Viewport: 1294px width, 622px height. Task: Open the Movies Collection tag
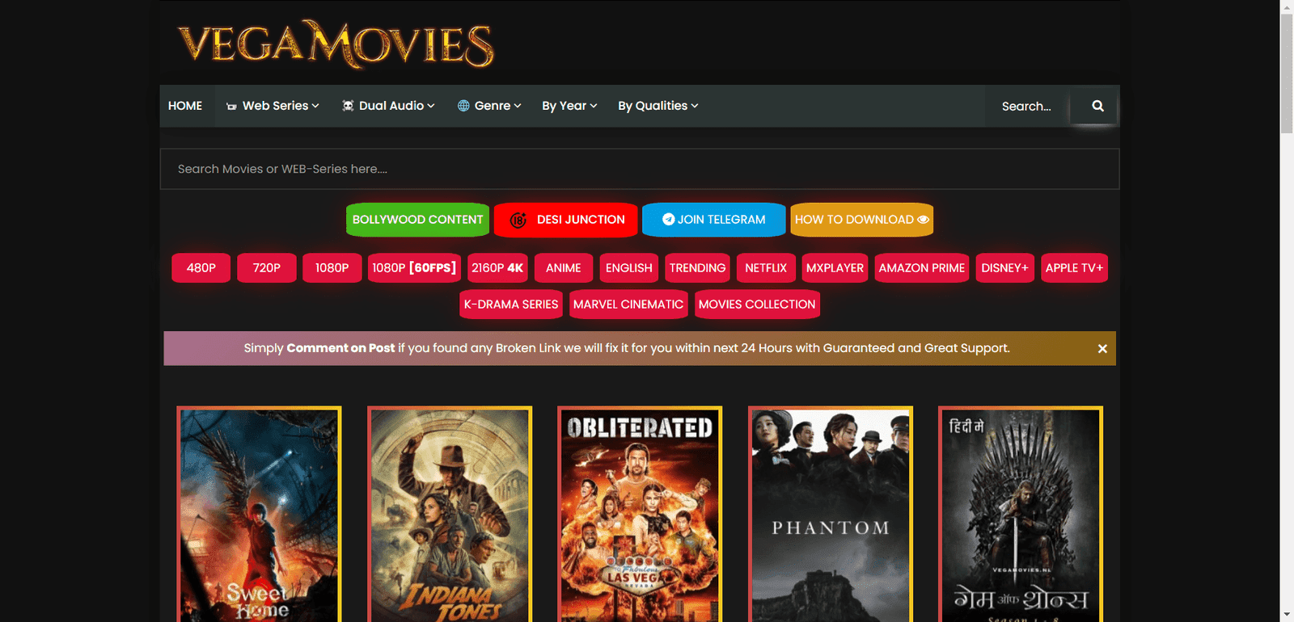click(x=757, y=305)
